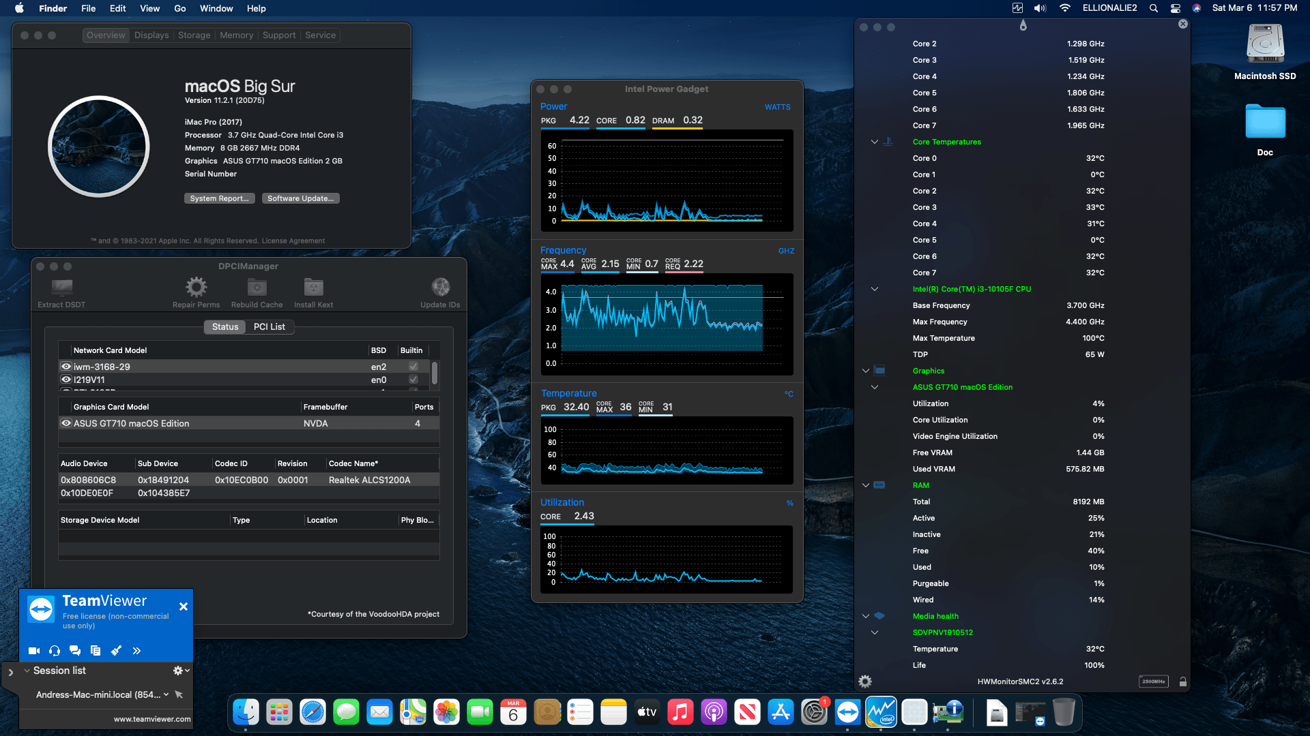1310x736 pixels.
Task: Switch to Displays tab in About This Mac
Action: [151, 35]
